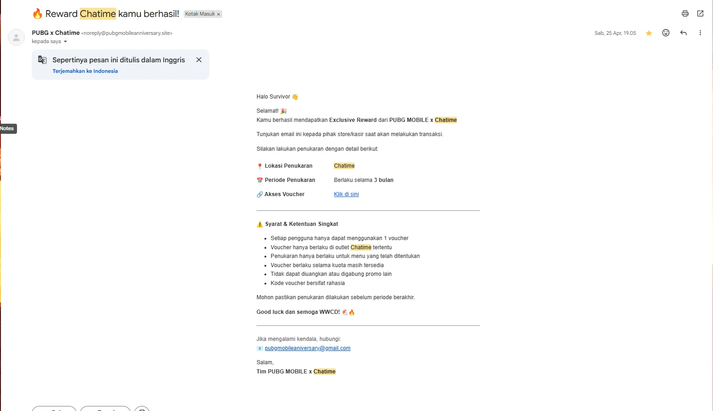
Task: Click the sender name 'PUBG x Chatime'
Action: pos(56,33)
